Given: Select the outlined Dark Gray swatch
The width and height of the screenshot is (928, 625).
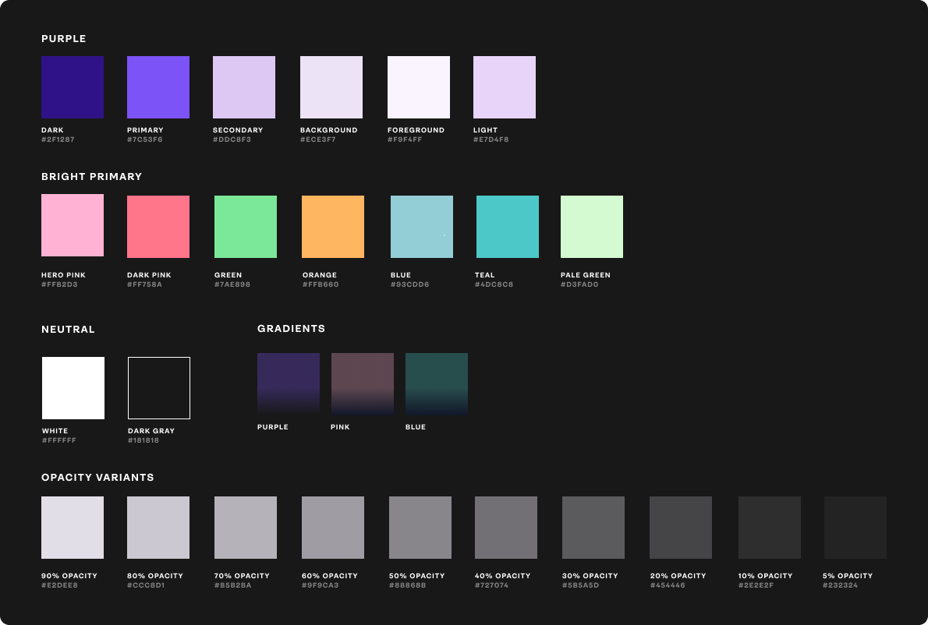Looking at the screenshot, I should point(159,388).
